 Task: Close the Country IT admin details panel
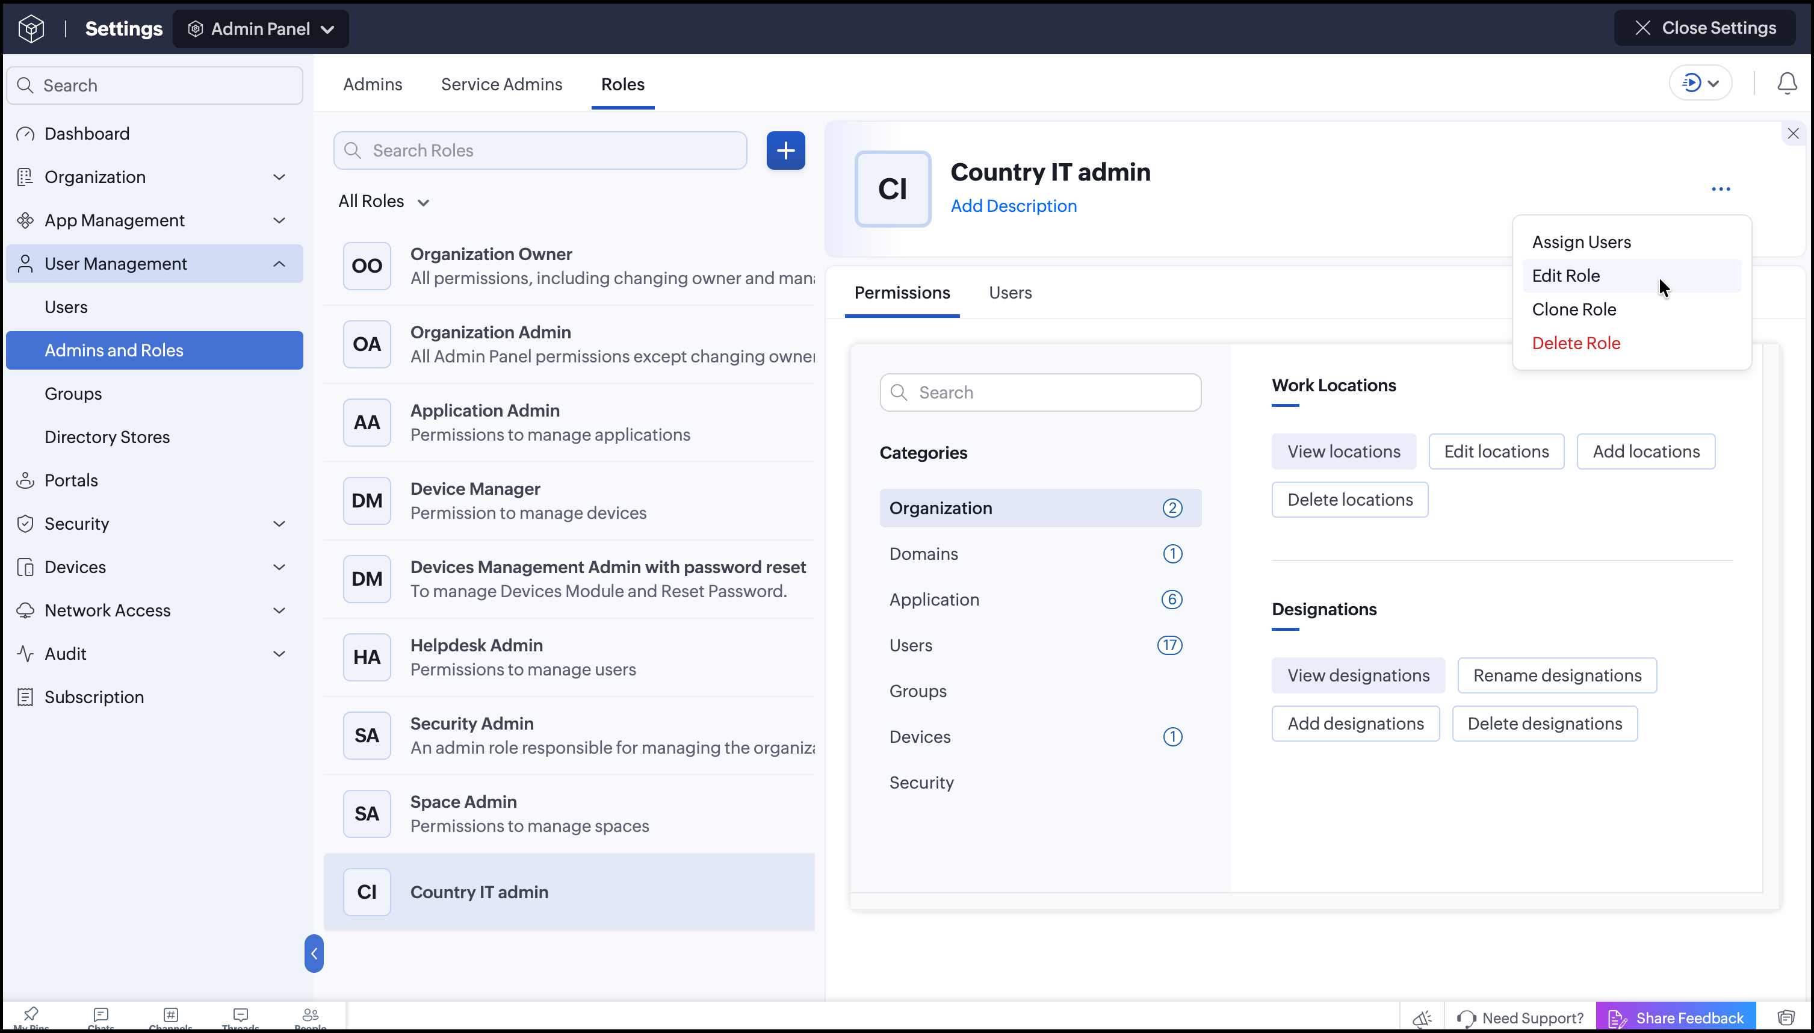click(x=1793, y=134)
